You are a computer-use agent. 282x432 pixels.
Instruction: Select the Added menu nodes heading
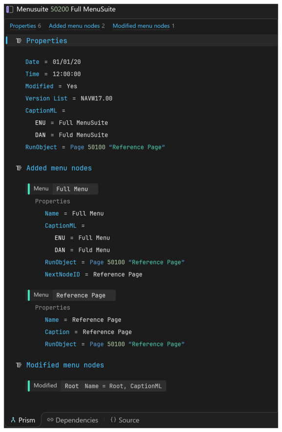tap(59, 168)
